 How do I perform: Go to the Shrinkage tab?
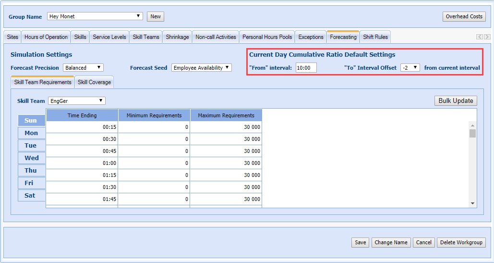coord(177,37)
